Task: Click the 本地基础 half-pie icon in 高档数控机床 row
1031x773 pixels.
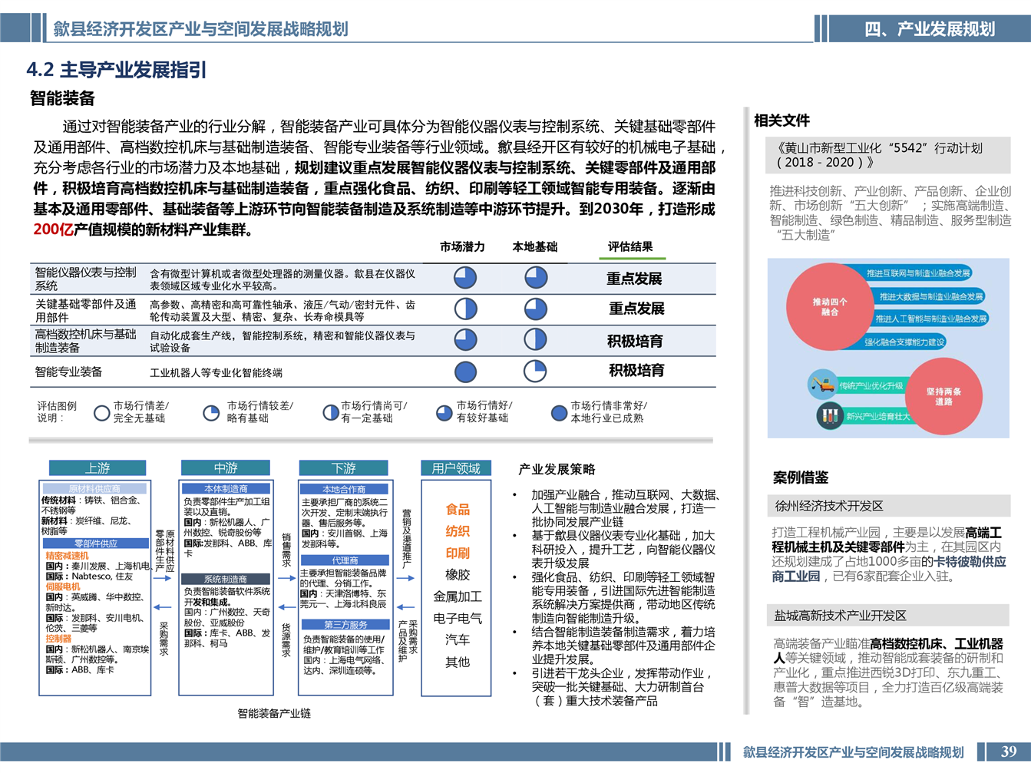Action: (x=536, y=339)
